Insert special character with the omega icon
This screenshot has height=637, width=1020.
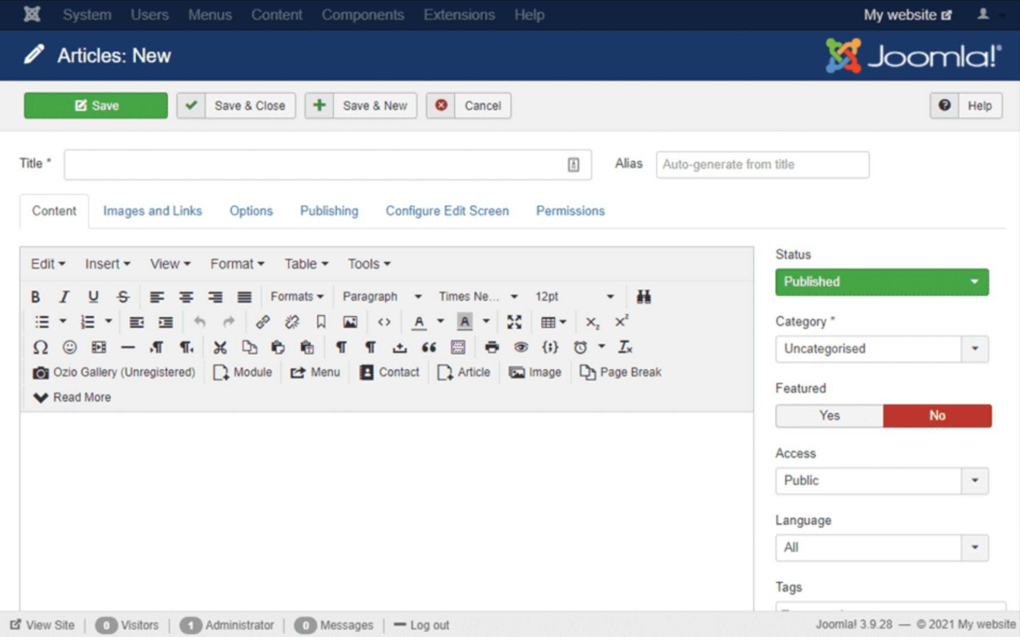pos(40,347)
